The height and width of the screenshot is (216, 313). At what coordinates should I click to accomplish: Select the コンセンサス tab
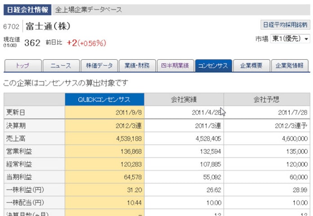pyautogui.click(x=214, y=66)
